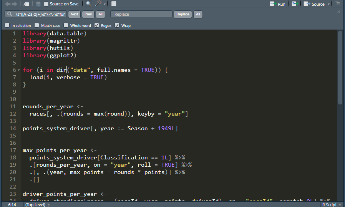345x207 pixels.
Task: Click on library(ggplot2) line
Action: (x=50, y=55)
